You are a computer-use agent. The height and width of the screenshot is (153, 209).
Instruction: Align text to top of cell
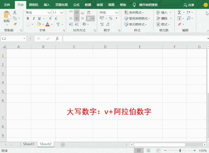[x=71, y=12]
